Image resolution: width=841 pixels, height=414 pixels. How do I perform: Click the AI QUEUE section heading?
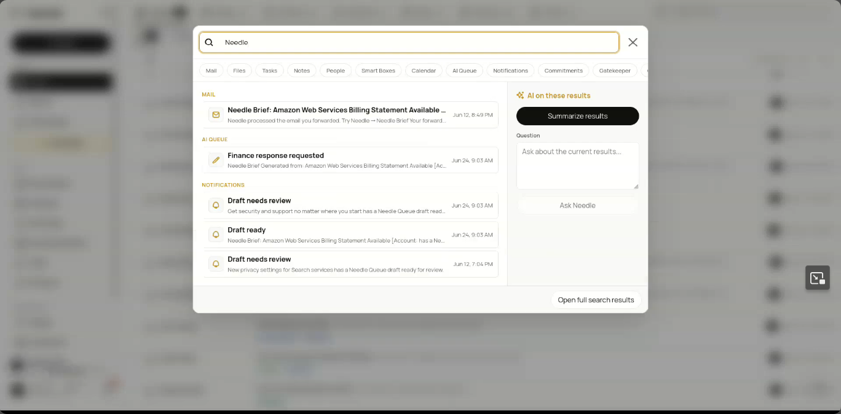(x=215, y=139)
